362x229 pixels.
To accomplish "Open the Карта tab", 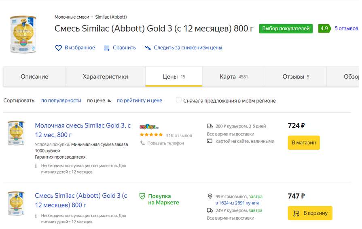I will pos(234,76).
